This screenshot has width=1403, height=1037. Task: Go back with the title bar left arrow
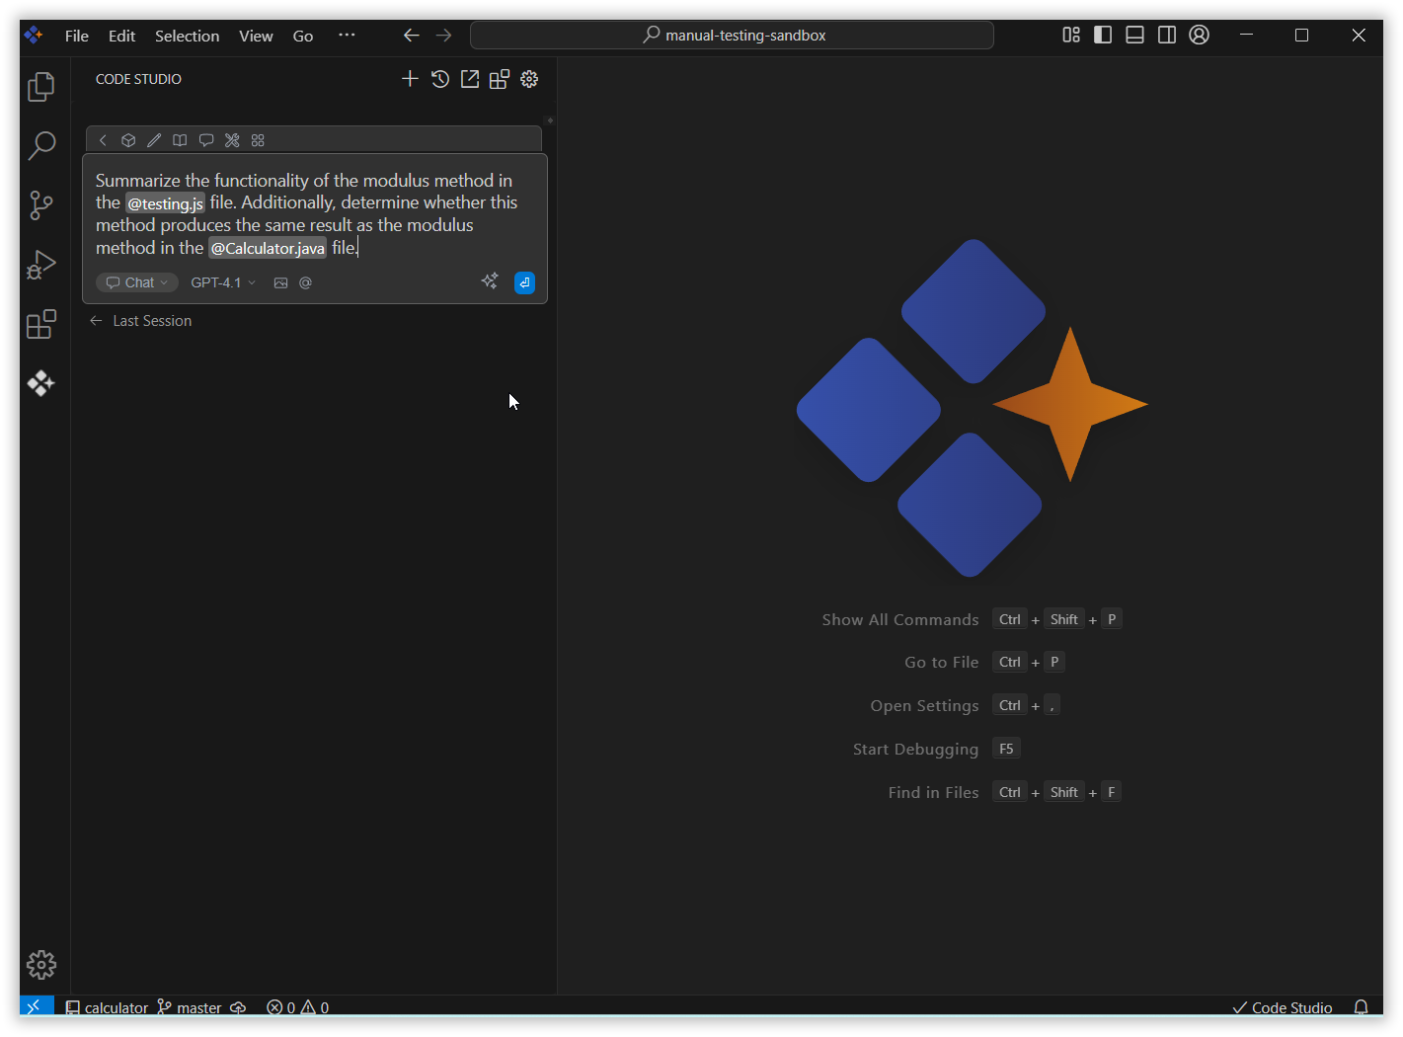[412, 35]
